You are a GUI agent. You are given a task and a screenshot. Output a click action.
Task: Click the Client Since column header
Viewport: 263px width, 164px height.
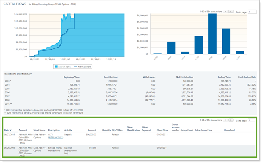pyautogui.click(x=162, y=130)
